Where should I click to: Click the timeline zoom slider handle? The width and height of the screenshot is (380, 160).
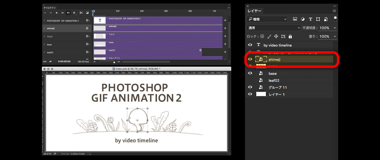pos(114,62)
